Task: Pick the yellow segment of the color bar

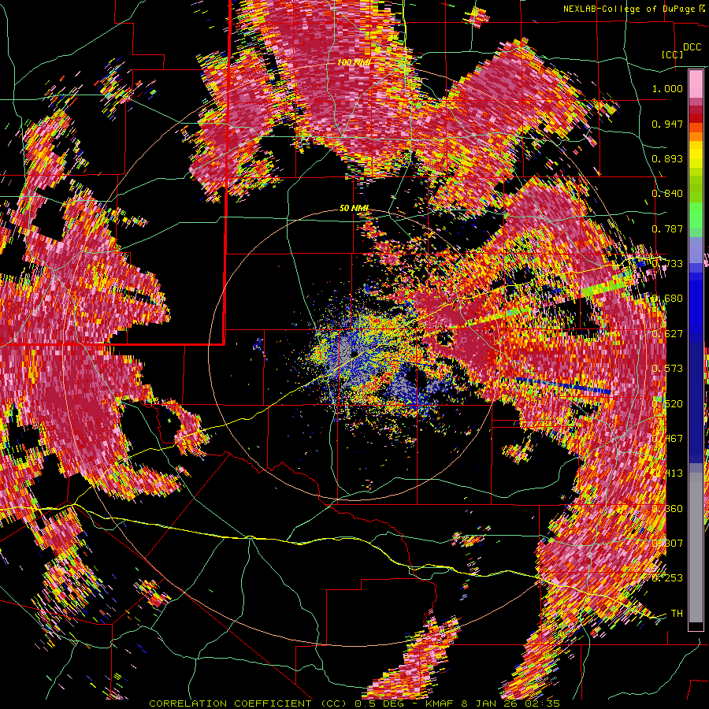Action: pyautogui.click(x=696, y=154)
